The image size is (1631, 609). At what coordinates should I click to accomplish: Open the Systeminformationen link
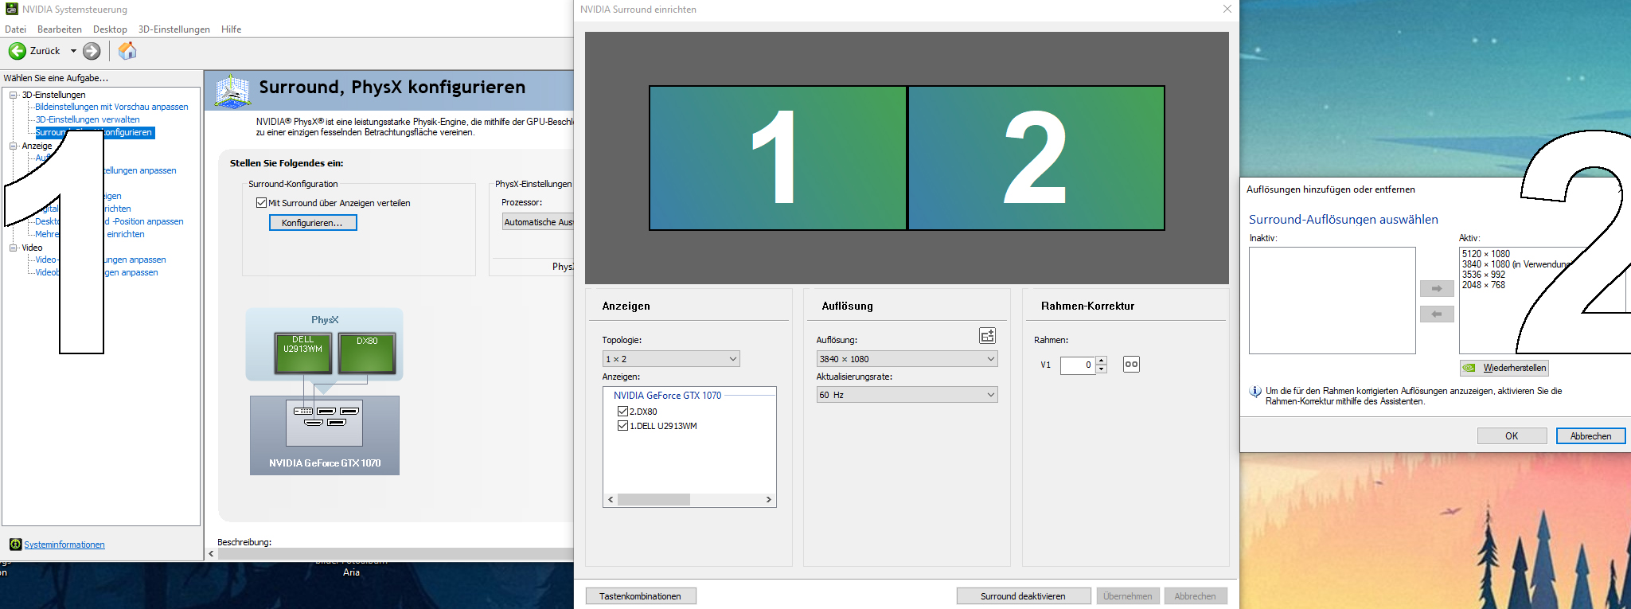click(x=64, y=545)
